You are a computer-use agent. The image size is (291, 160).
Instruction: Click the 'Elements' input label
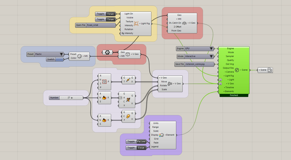[229, 91]
